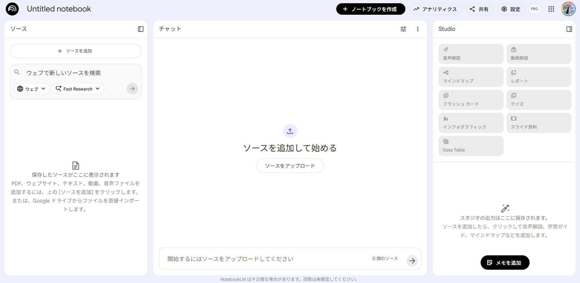Click ノートブックを作成 button
This screenshot has width=580, height=283.
click(x=370, y=9)
